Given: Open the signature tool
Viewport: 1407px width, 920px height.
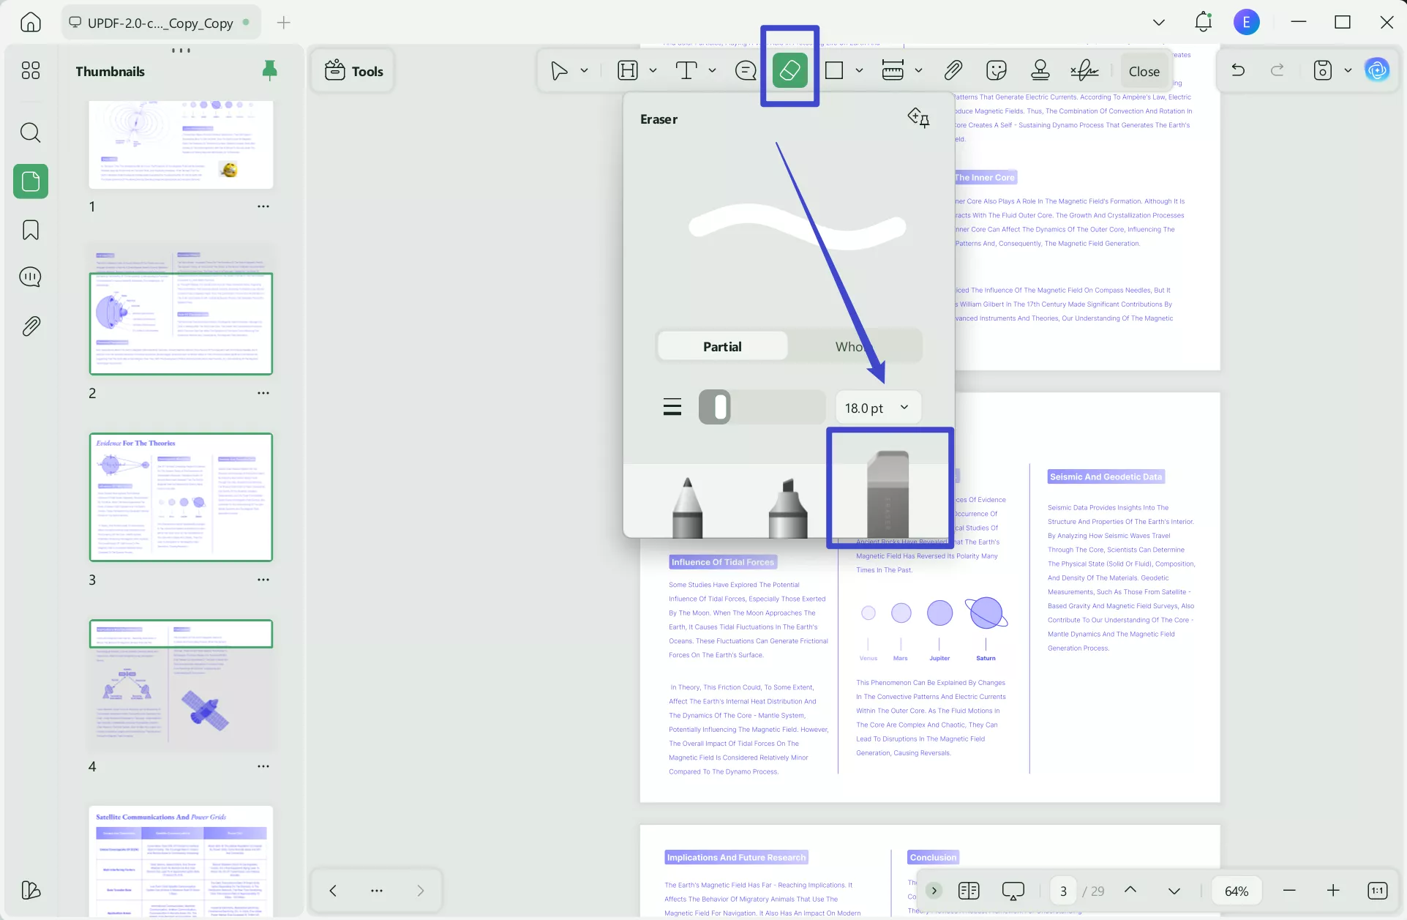Looking at the screenshot, I should pos(1084,70).
